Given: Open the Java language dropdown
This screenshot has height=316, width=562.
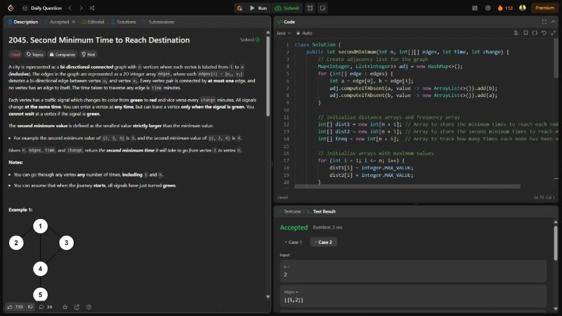Looking at the screenshot, I should coord(283,33).
